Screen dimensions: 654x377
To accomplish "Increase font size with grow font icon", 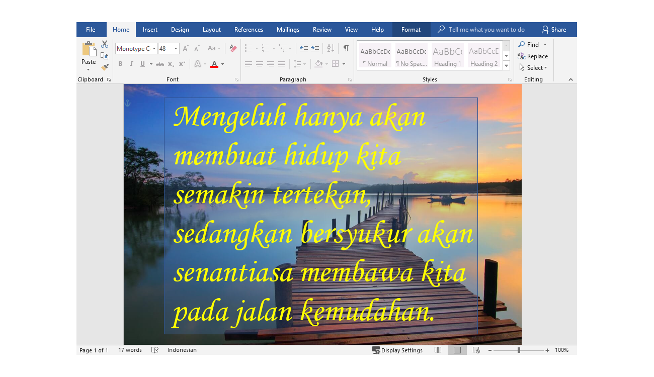I will [x=186, y=49].
